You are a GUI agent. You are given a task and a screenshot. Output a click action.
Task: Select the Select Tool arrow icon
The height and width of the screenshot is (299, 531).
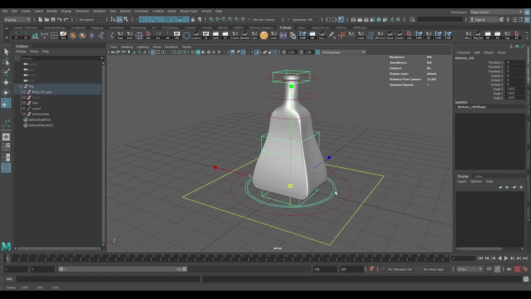7,51
